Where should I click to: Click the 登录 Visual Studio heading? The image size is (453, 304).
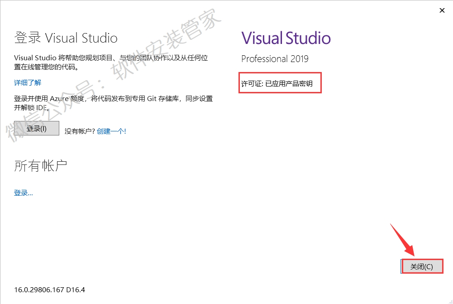pyautogui.click(x=66, y=38)
